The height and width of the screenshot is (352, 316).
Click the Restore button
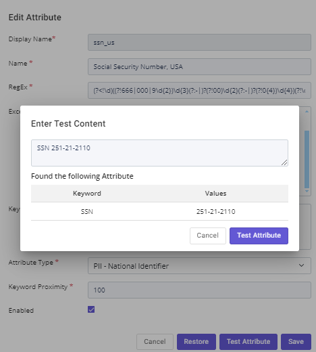196,342
